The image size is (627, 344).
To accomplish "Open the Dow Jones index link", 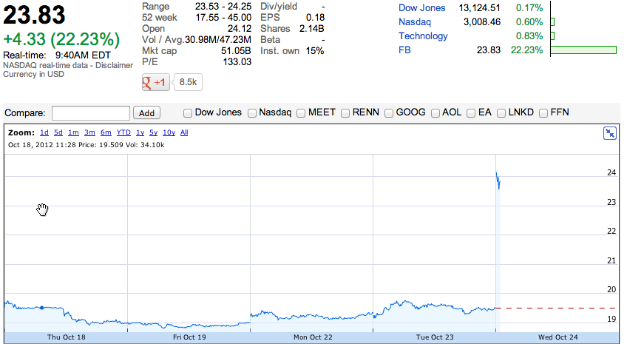I will 422,8.
